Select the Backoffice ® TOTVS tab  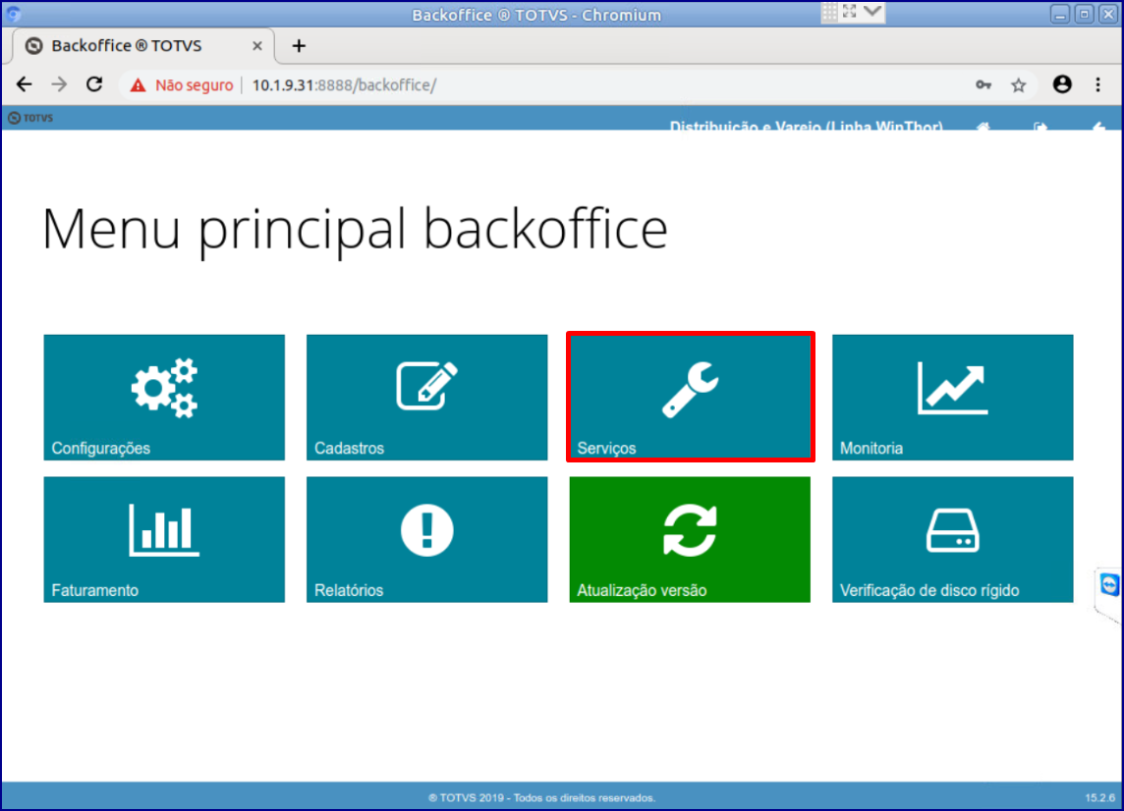[x=143, y=46]
